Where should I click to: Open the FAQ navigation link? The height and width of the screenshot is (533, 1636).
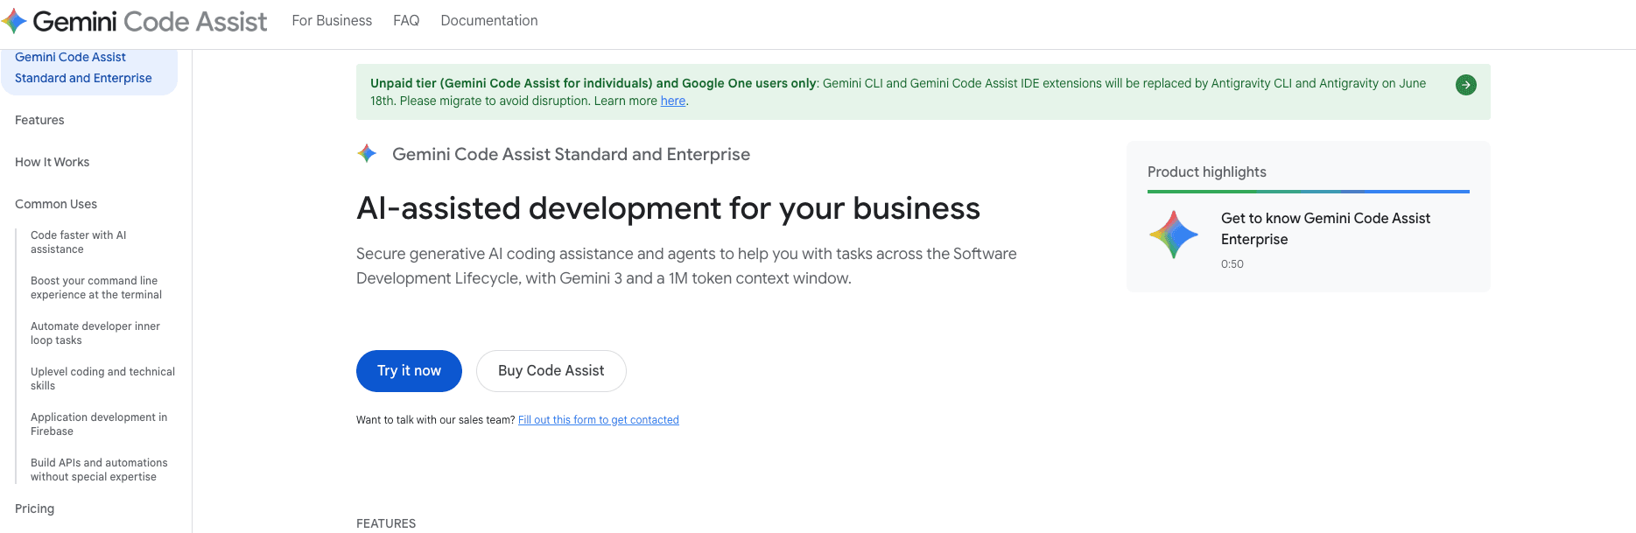(x=406, y=21)
